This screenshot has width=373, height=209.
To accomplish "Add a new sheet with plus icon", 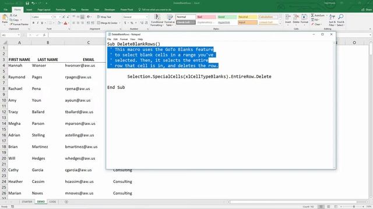I will tap(66, 202).
